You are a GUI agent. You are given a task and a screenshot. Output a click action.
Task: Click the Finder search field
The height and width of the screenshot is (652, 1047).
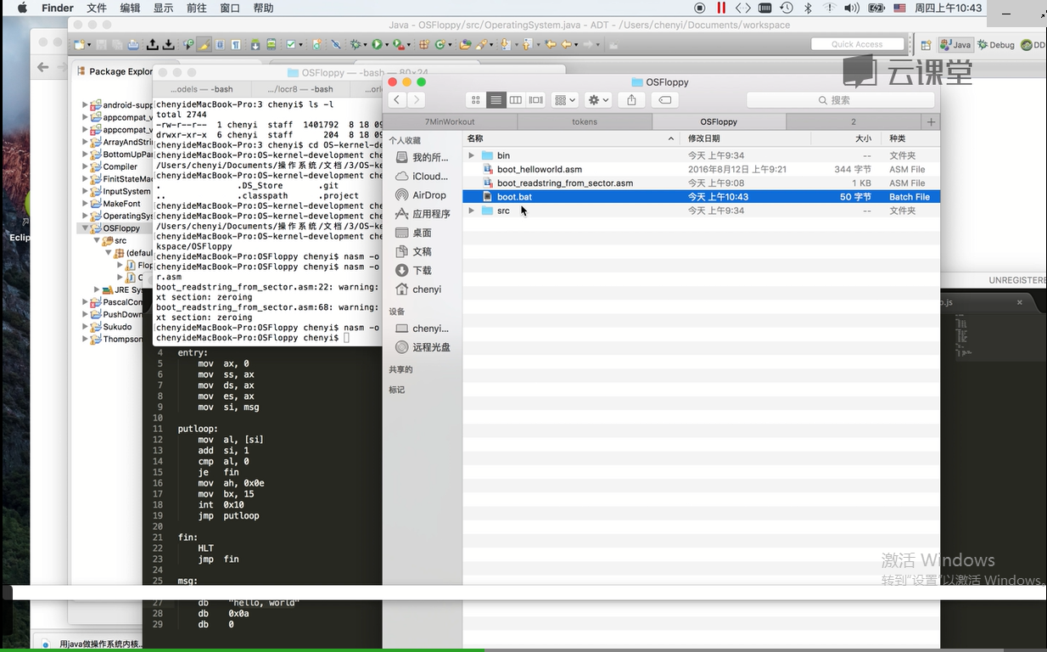click(x=840, y=100)
